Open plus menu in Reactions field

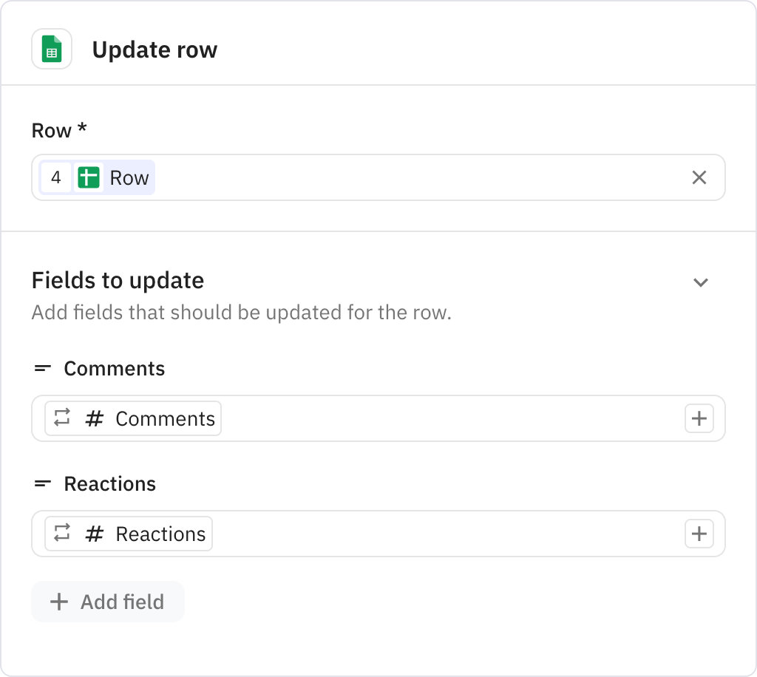[x=699, y=534]
